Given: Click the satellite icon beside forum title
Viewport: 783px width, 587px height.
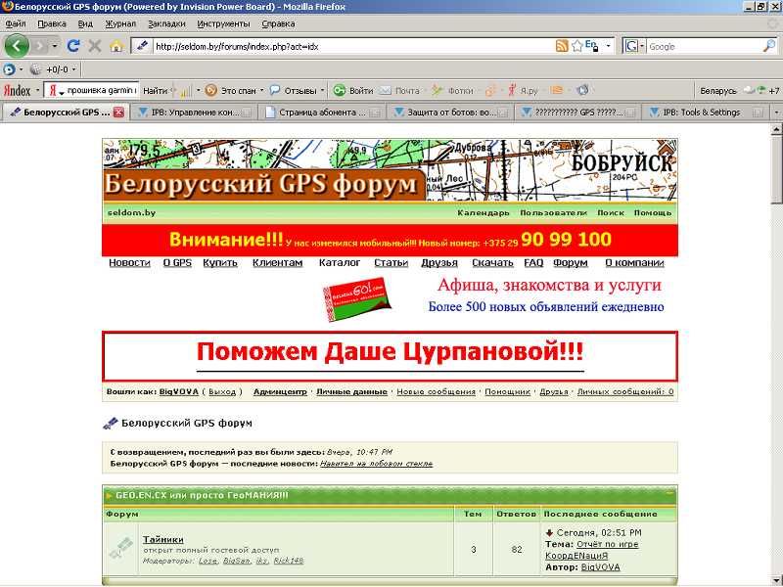Looking at the screenshot, I should point(111,424).
